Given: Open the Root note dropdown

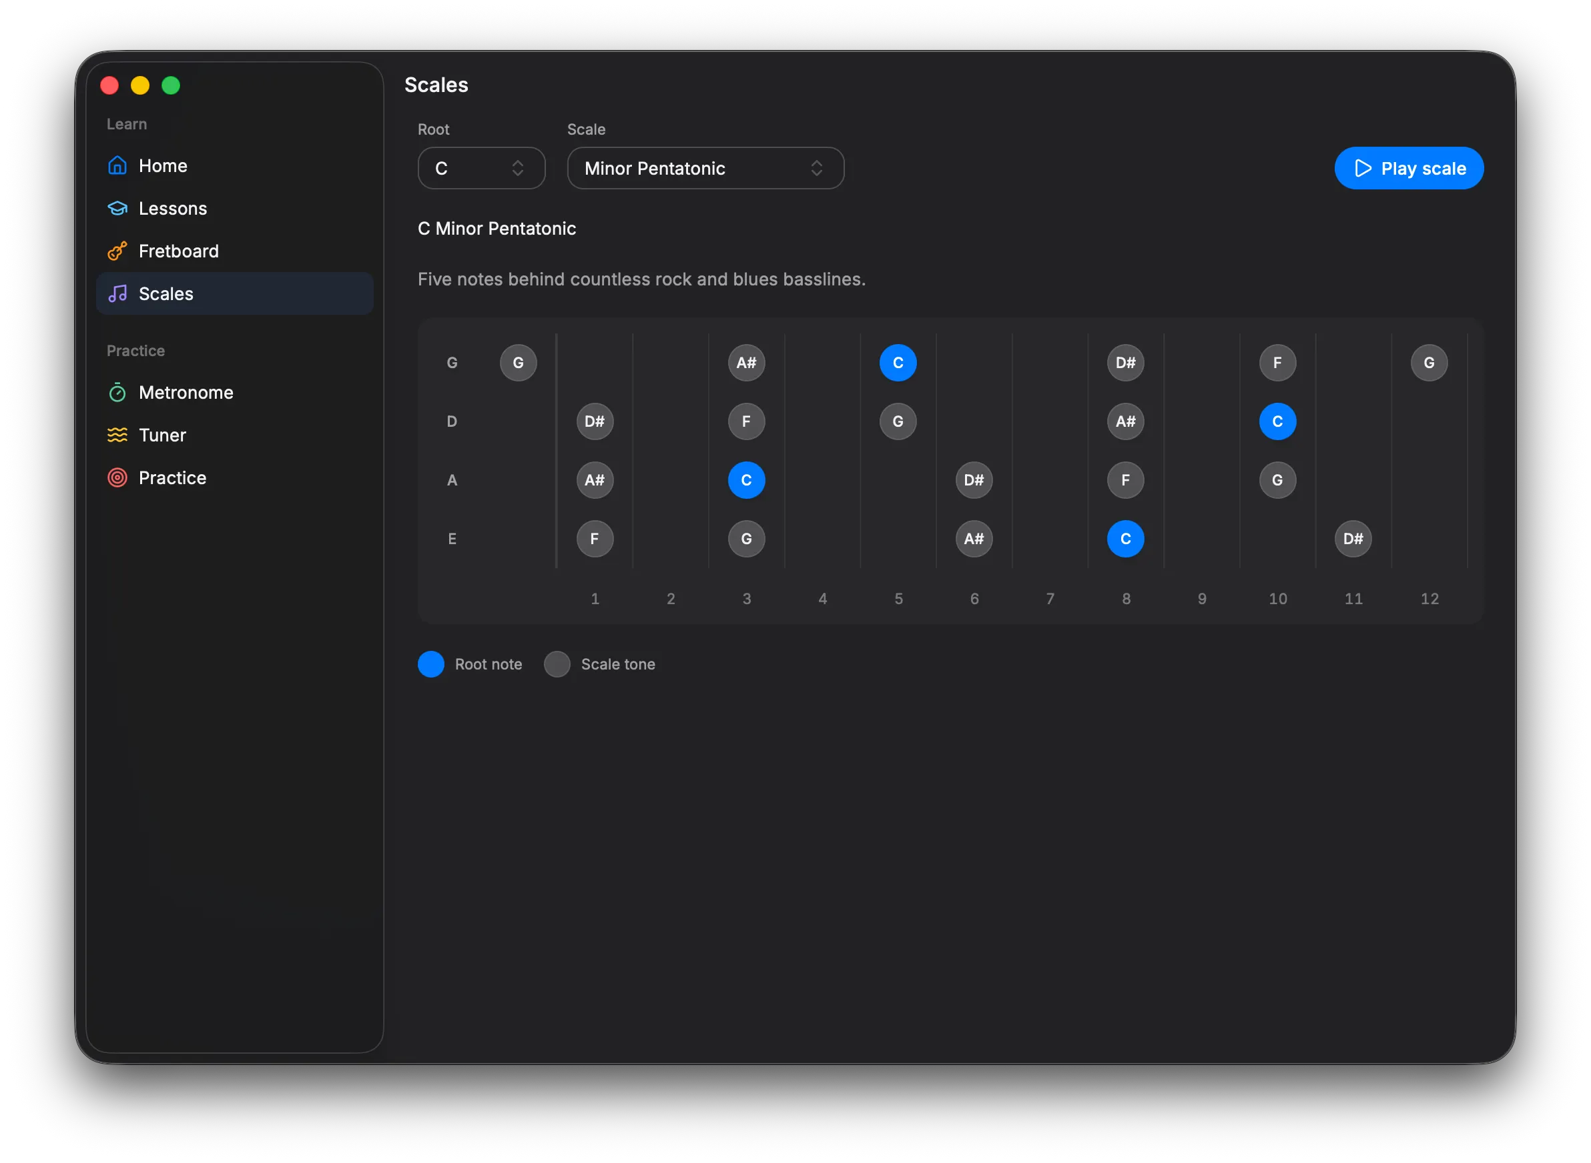Looking at the screenshot, I should click(x=481, y=168).
